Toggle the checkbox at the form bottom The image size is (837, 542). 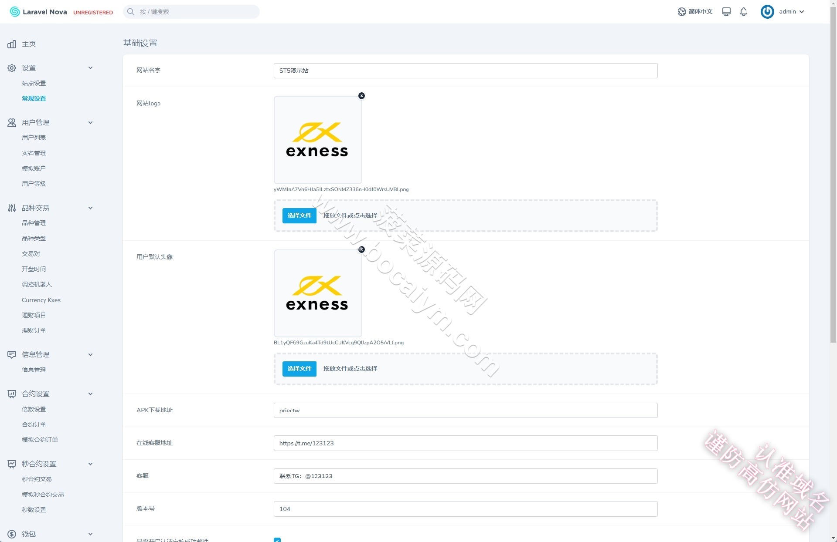[x=277, y=540]
